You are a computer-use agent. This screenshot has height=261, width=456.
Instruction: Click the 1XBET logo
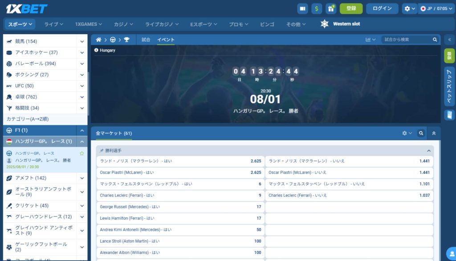point(27,9)
